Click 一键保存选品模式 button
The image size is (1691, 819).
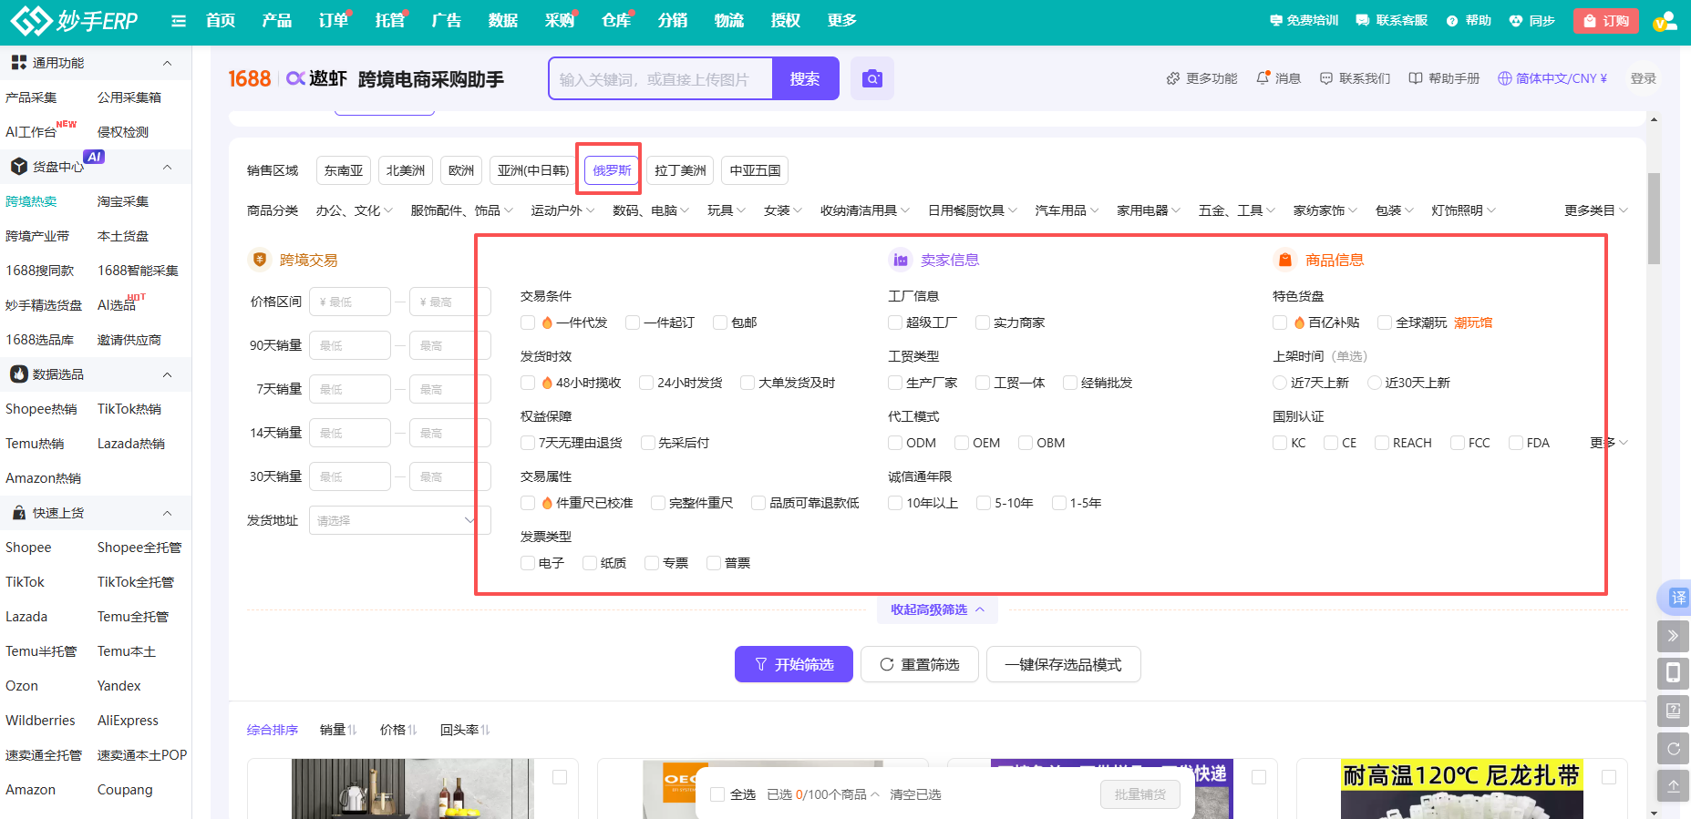tap(1063, 664)
